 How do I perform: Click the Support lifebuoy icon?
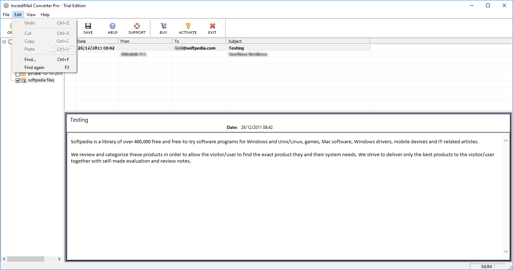pos(137,26)
